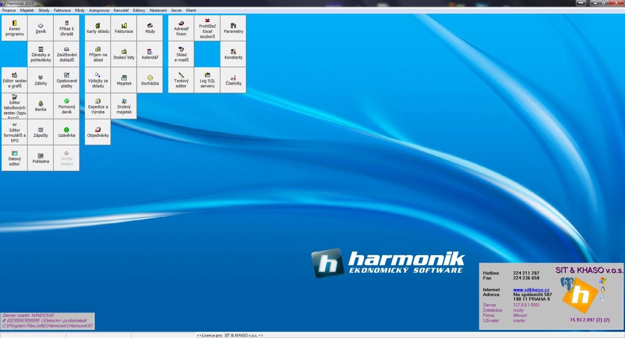The image size is (625, 338).
Task: Launch Prohlížeč Excel souborů tile
Action: pos(207,28)
